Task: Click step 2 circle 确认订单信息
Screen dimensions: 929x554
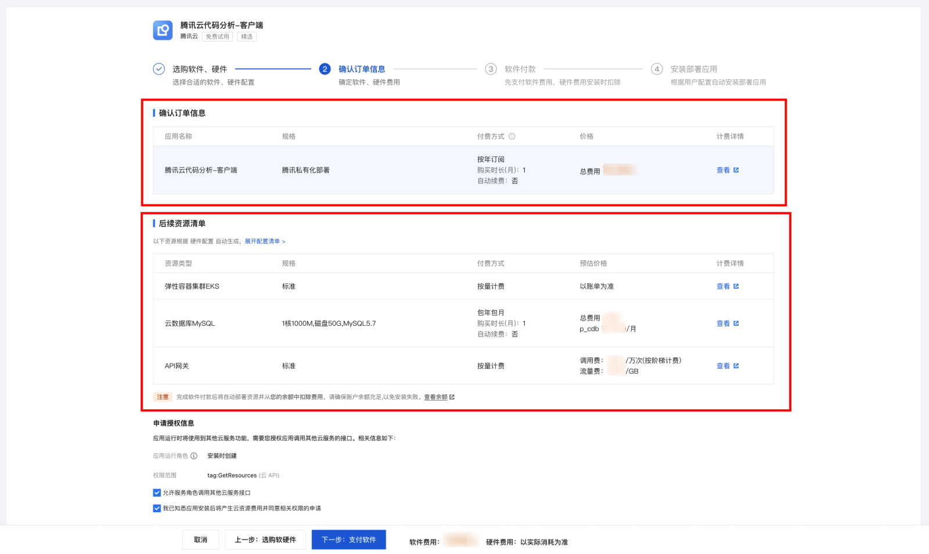Action: [x=325, y=69]
